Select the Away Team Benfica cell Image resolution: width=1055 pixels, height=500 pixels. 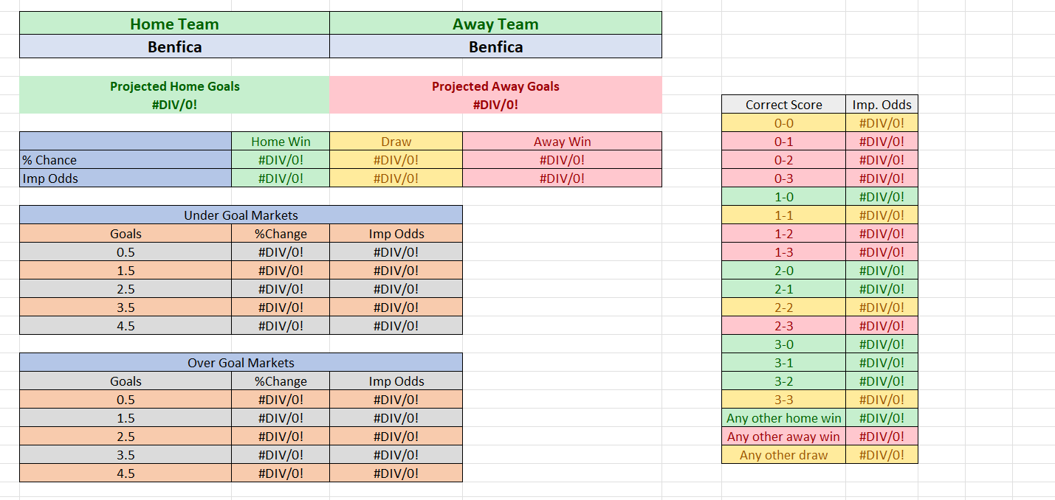point(495,47)
